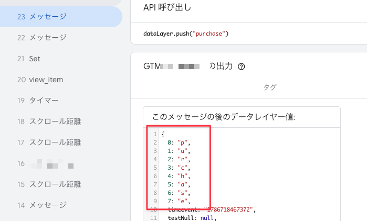The width and height of the screenshot is (367, 221).
Task: Select event 19 タイマー
Action: pos(38,101)
